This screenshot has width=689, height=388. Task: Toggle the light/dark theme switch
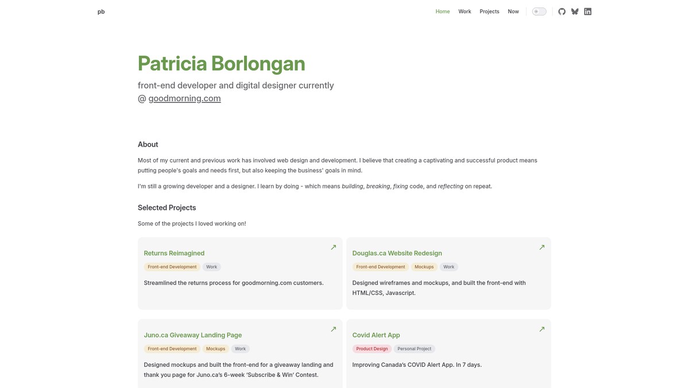coord(539,11)
